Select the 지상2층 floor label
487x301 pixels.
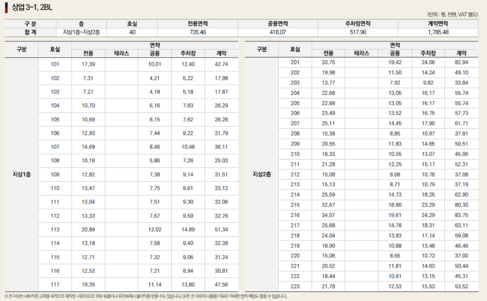[x=262, y=174]
